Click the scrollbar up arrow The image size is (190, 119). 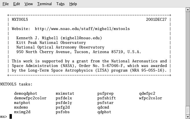click(188, 10)
